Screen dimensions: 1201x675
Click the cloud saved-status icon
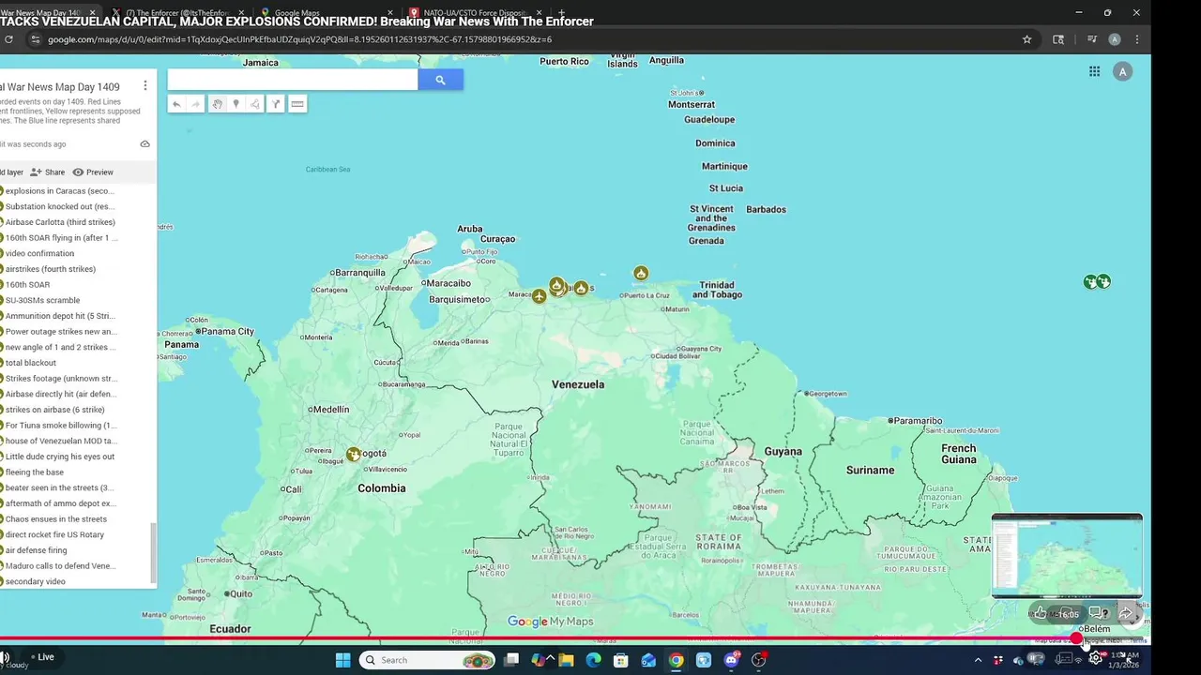click(x=144, y=144)
